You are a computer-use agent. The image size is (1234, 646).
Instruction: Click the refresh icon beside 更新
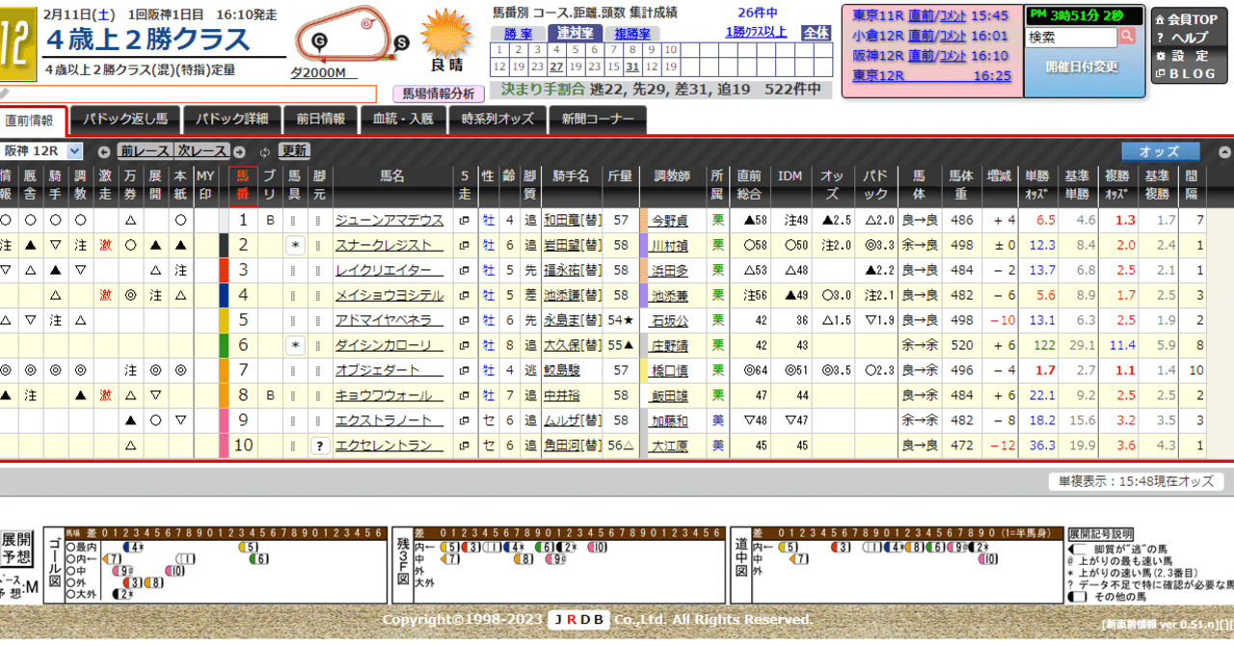point(264,150)
